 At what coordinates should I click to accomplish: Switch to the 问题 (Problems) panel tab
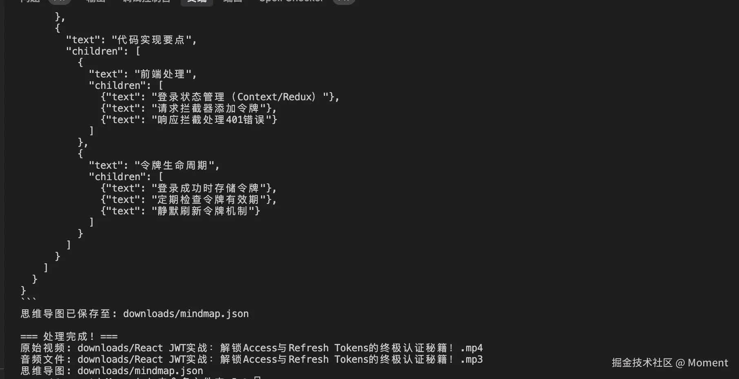point(30,1)
